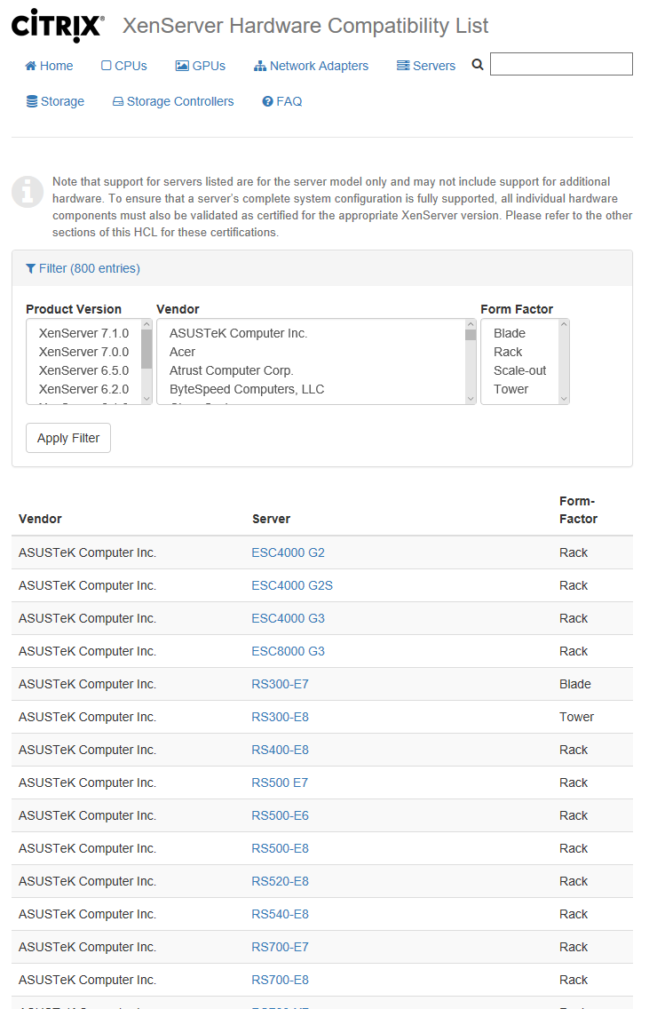Select XenServer 6.2.0 product version

click(83, 389)
